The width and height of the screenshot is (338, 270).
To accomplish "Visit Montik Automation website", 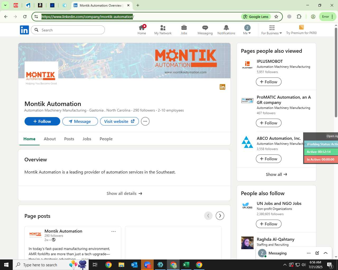I will (119, 121).
